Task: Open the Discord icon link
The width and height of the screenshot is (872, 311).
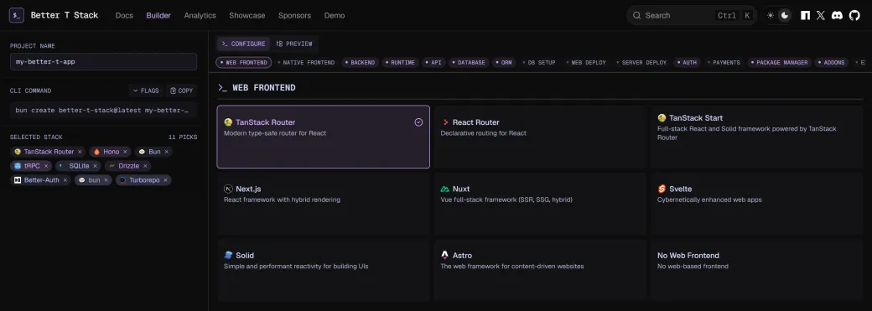Action: [837, 16]
